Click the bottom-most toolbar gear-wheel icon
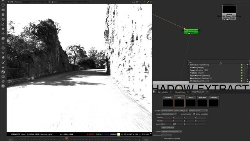Screen dimensions: 250x141 (x=3, y=86)
